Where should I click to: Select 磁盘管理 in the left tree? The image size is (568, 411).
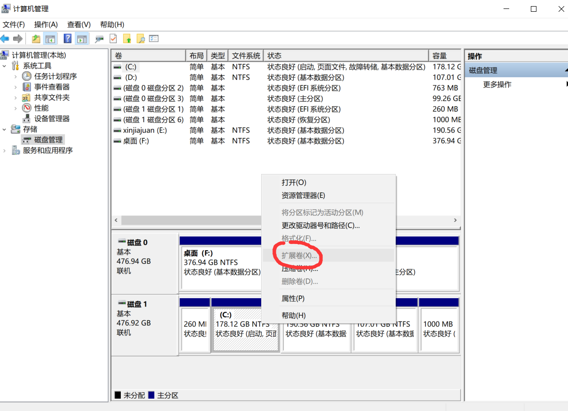(42, 140)
